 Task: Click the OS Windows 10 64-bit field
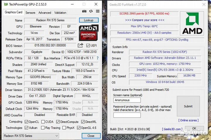[165, 82]
